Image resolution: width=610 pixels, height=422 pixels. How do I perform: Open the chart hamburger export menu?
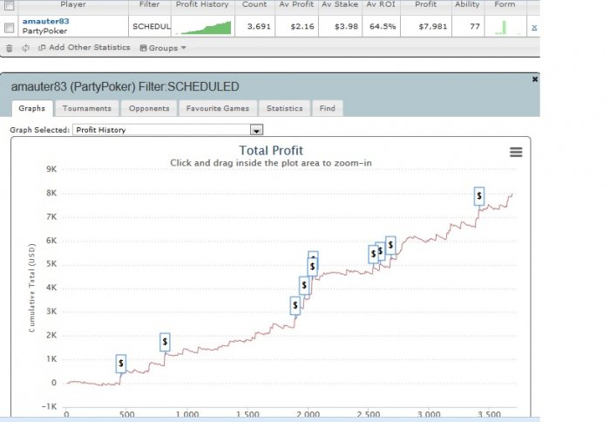[x=516, y=153]
